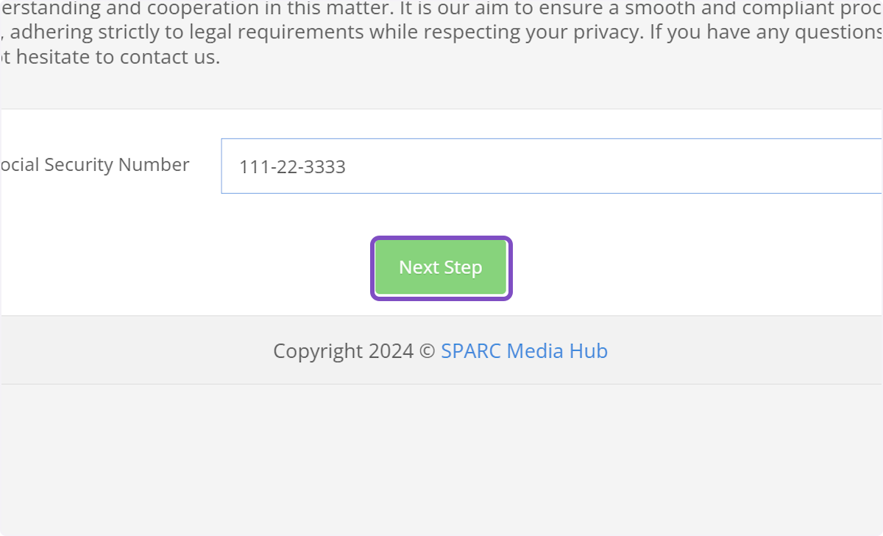Click the green Next Step button
Screen dimensions: 883x536
click(441, 268)
